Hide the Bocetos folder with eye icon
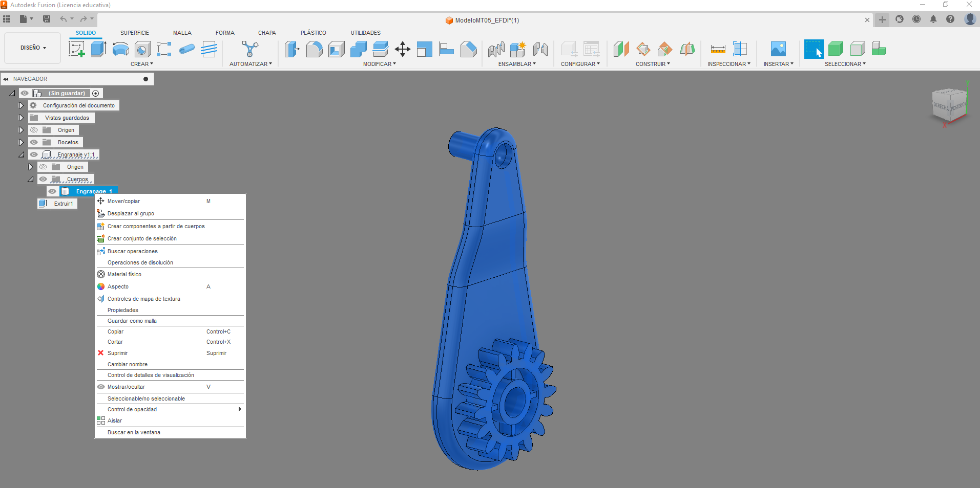This screenshot has width=980, height=488. pyautogui.click(x=34, y=142)
